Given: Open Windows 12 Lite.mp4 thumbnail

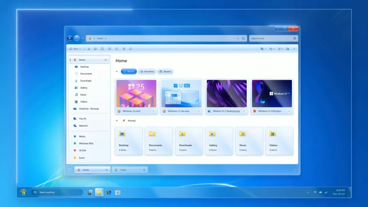Looking at the screenshot, I should click(181, 94).
